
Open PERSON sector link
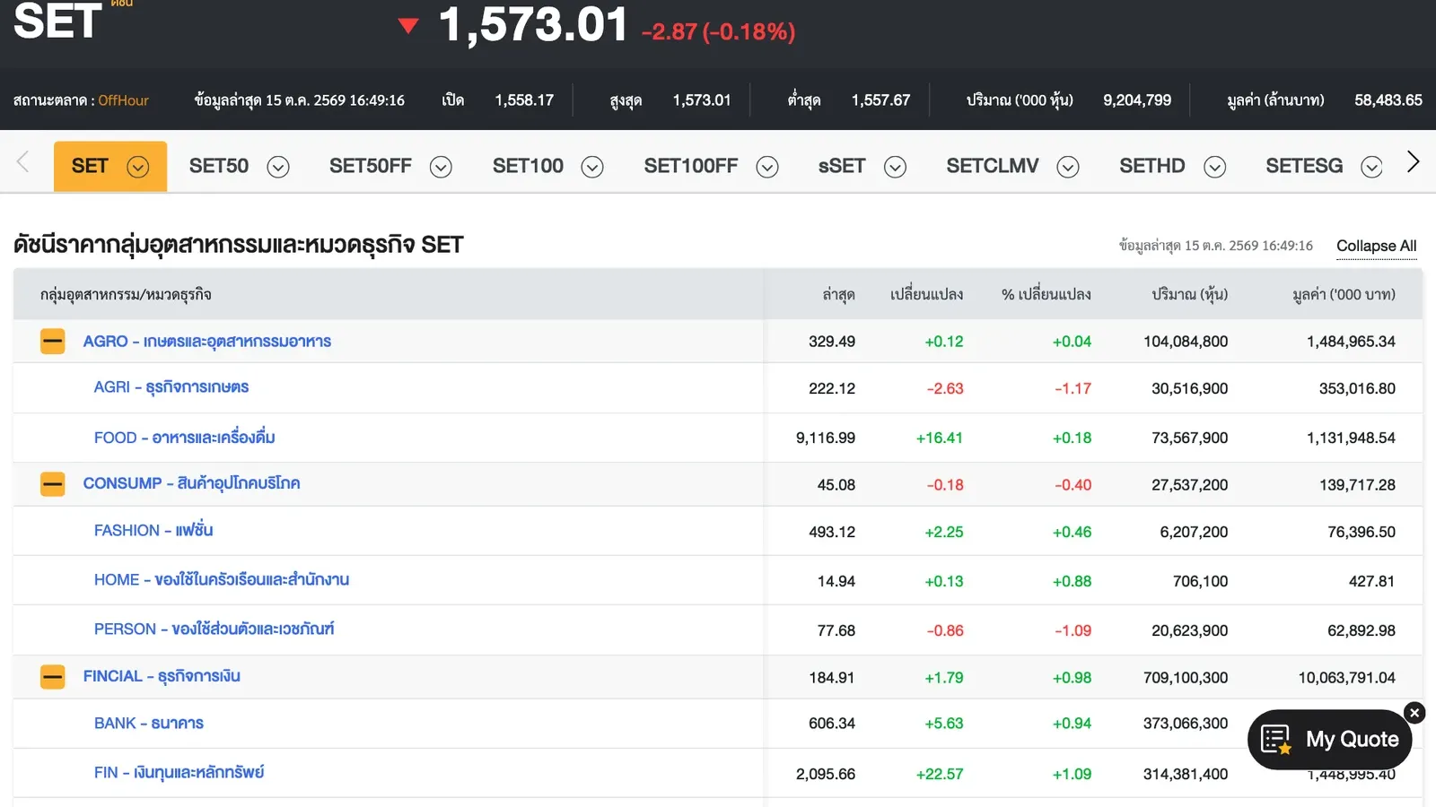(x=214, y=629)
